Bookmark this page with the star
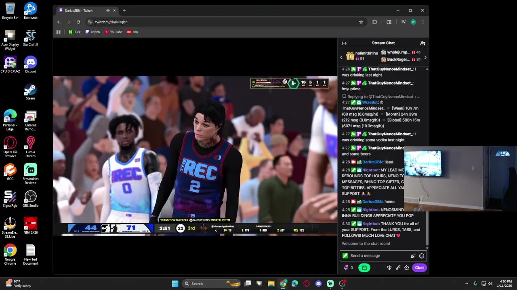Screen dimensions: 517x290 click(x=361, y=22)
